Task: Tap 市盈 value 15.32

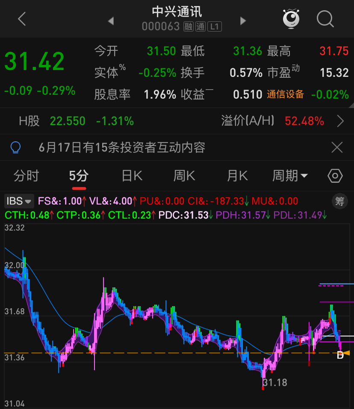Action: pyautogui.click(x=334, y=73)
